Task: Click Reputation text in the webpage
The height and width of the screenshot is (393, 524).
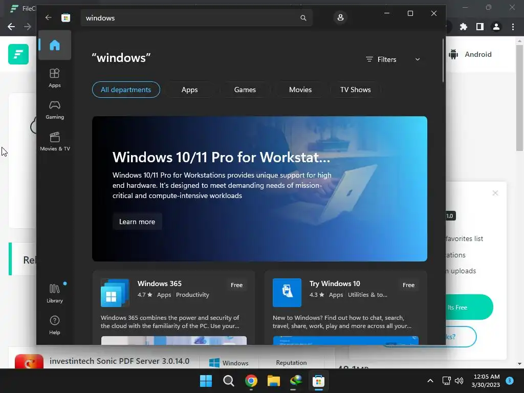Action: click(x=291, y=363)
